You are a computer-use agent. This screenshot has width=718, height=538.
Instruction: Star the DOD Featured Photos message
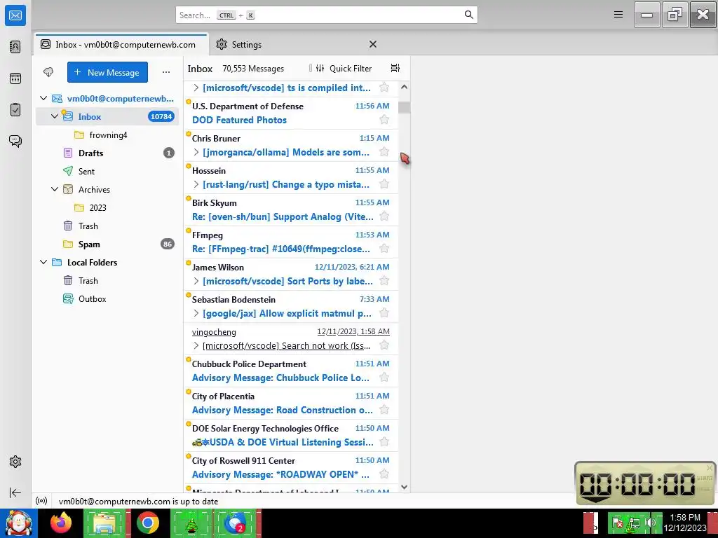point(384,120)
